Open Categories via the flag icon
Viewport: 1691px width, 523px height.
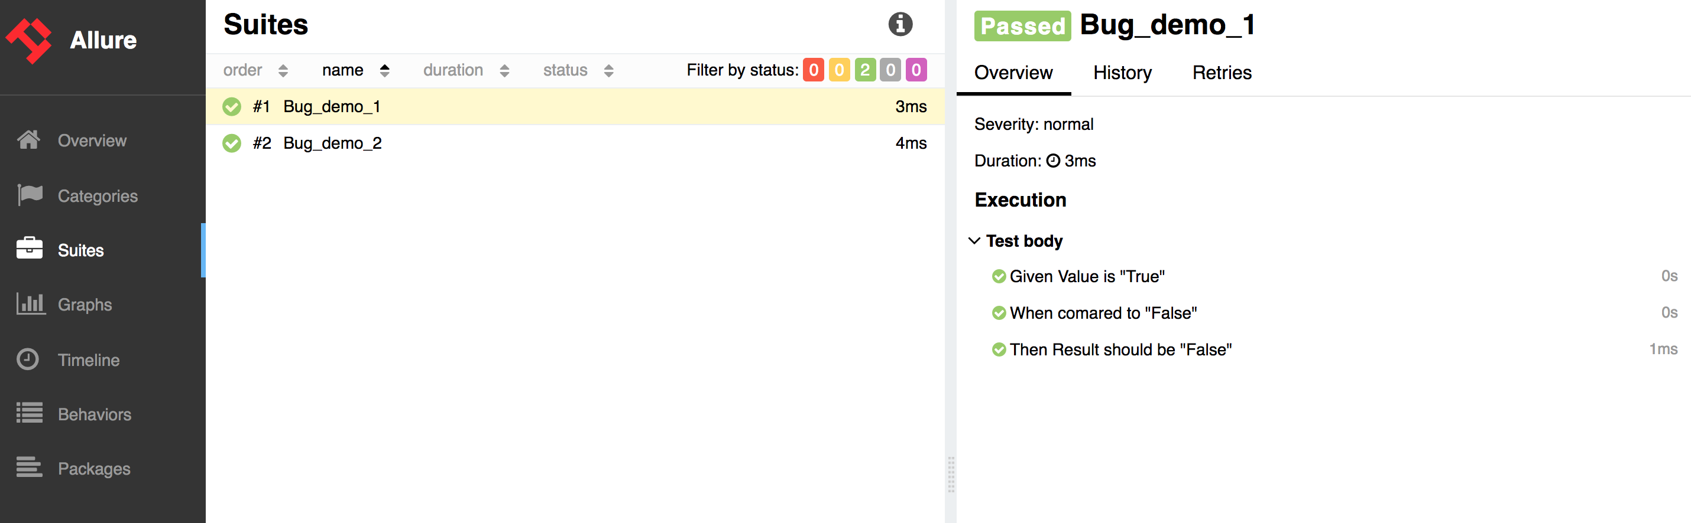[30, 195]
